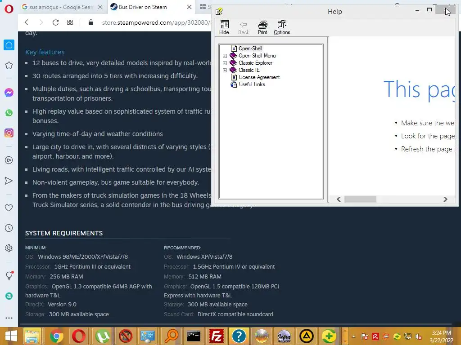Click '1.5GHz Pentium IV or equivalent' text

pyautogui.click(x=234, y=267)
